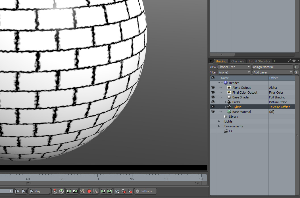
Task: Click the curve auto-key icon
Action: pyautogui.click(x=82, y=191)
